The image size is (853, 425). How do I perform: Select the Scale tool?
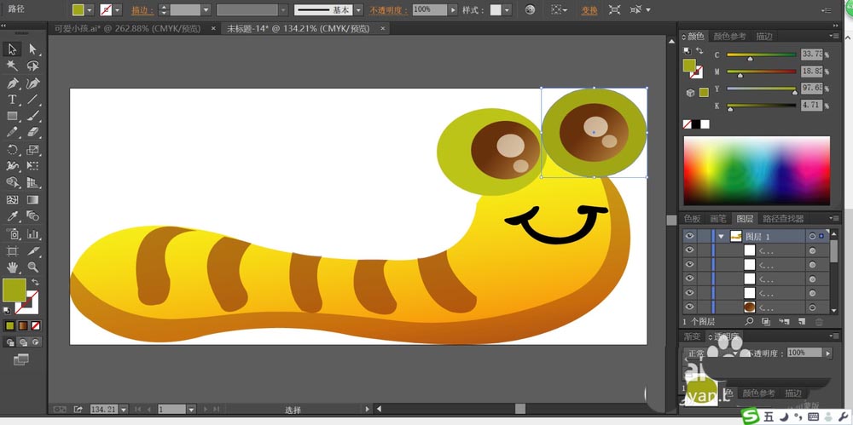[32, 149]
